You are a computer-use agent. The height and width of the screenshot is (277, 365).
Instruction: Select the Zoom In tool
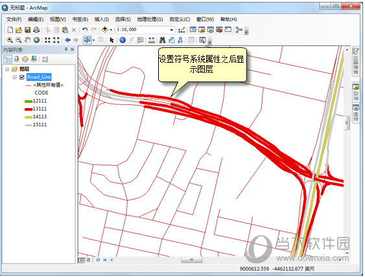[10, 40]
